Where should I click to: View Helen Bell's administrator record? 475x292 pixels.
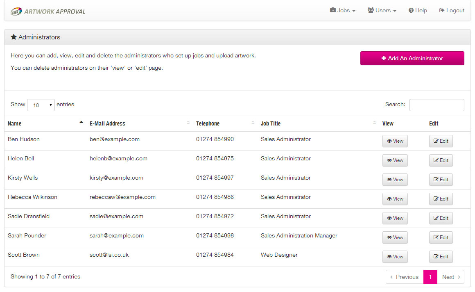(395, 160)
